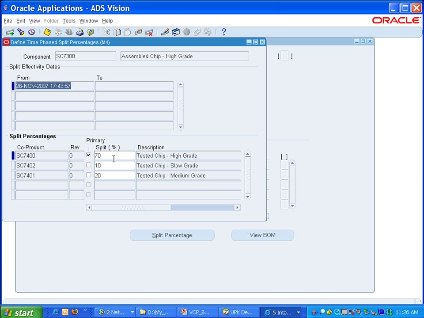Click the View BOM button
424x318 pixels.
click(x=262, y=235)
